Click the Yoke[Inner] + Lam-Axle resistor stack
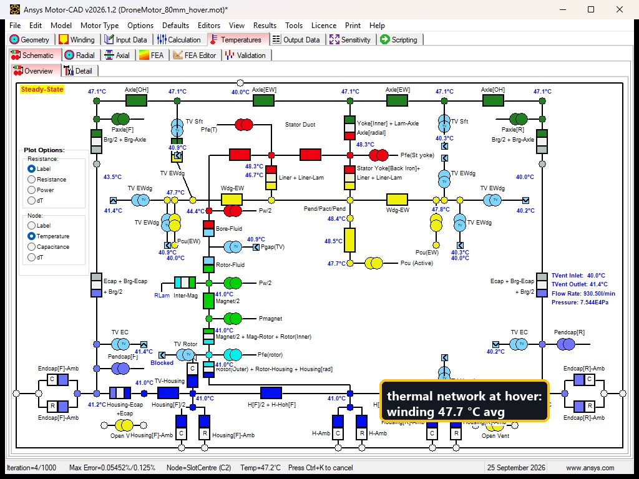The height and width of the screenshot is (479, 639). pos(349,128)
